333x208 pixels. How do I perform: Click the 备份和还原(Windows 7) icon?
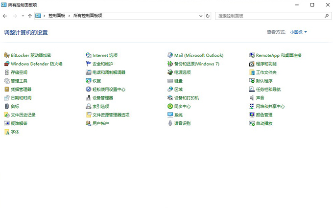tap(170, 64)
